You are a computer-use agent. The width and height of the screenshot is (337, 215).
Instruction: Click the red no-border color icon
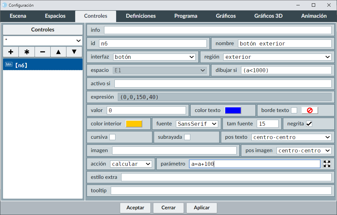pos(309,110)
